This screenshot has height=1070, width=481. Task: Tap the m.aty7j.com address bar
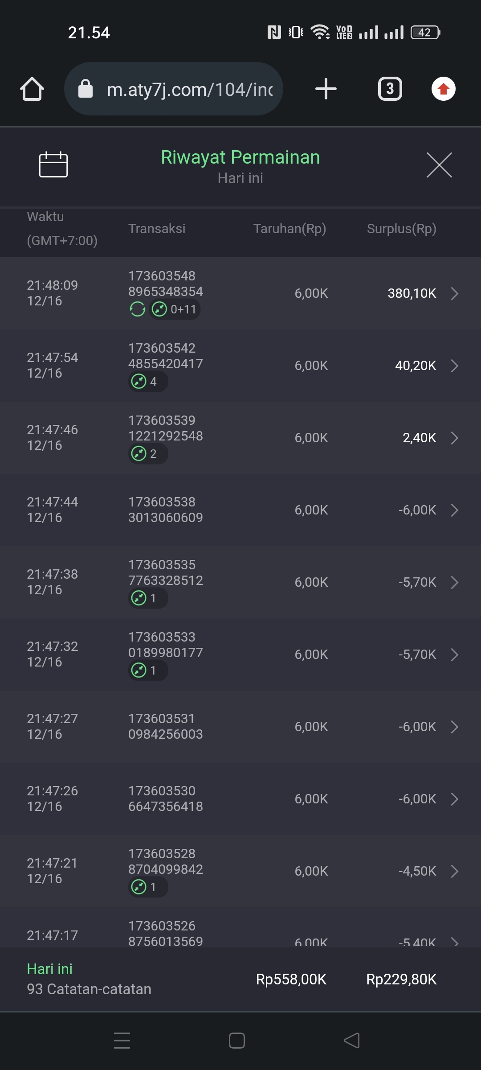[189, 89]
